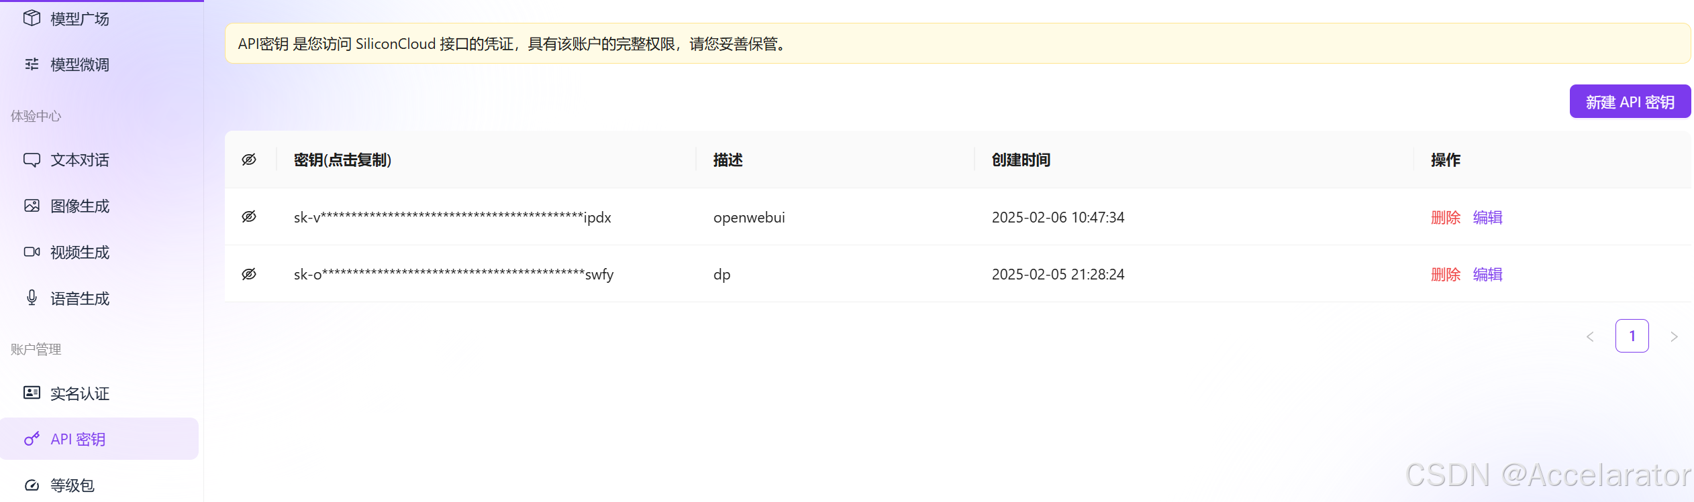Create a new key with 新建 API 密钥
The height and width of the screenshot is (502, 1694).
(1630, 102)
